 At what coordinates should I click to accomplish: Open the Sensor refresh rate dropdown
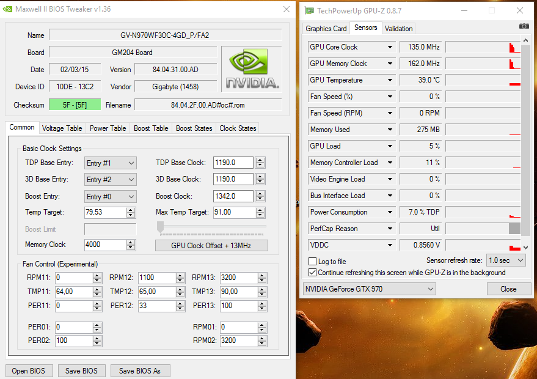[506, 260]
